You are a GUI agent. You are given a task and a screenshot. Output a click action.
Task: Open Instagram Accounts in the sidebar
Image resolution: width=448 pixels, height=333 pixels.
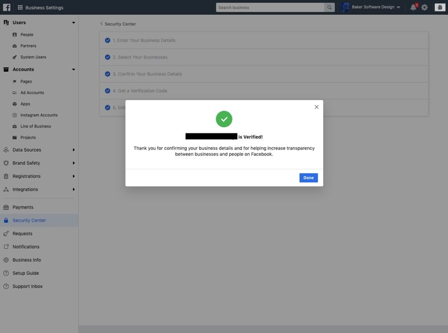coord(39,115)
